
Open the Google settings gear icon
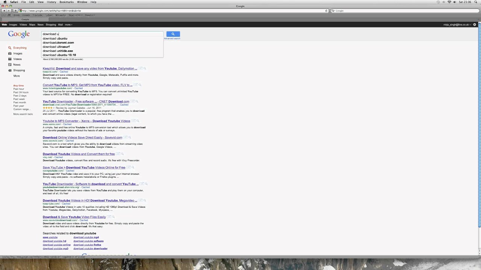tap(475, 24)
